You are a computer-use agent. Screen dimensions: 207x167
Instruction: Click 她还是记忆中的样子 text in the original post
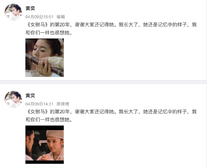tap(165, 112)
